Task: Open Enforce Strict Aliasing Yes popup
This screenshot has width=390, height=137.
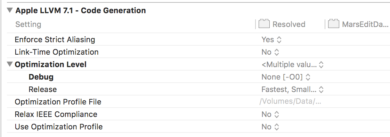Action: pos(271,40)
